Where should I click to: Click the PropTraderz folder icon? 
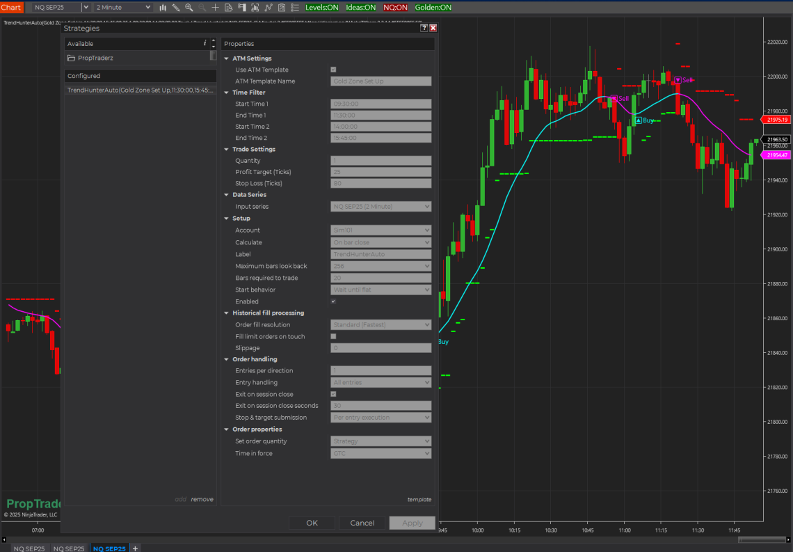72,58
